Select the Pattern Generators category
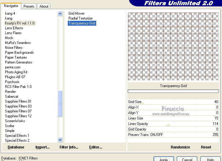Image resolution: width=222 pixels, height=161 pixels. (18, 62)
